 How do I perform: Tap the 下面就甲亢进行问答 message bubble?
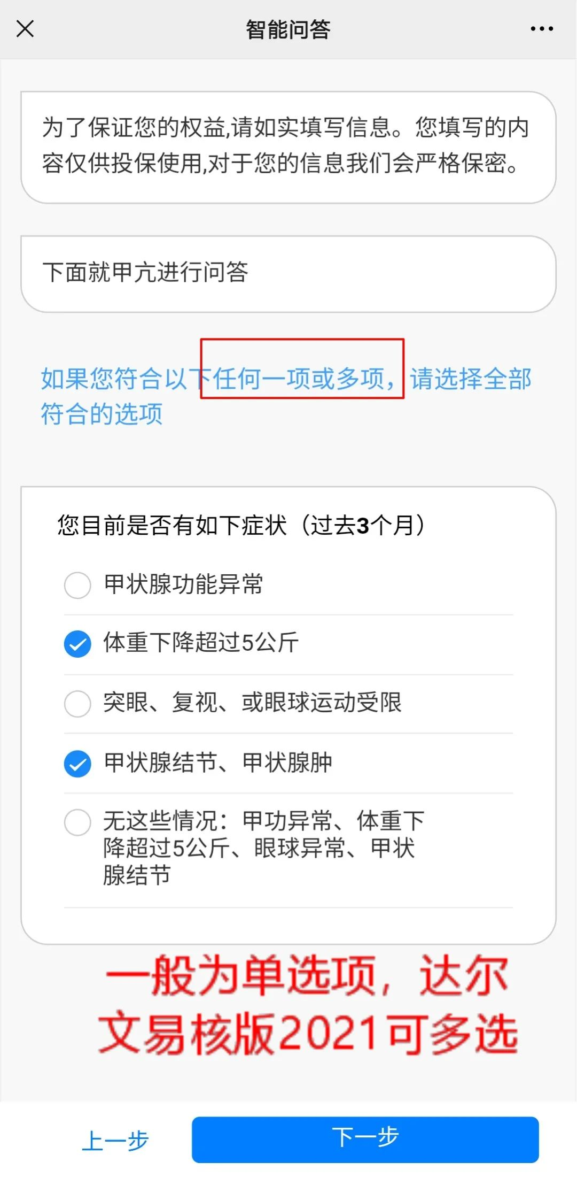tap(288, 273)
